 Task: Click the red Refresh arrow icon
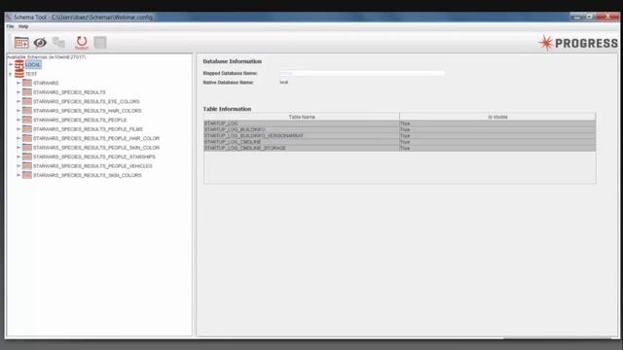tap(82, 42)
